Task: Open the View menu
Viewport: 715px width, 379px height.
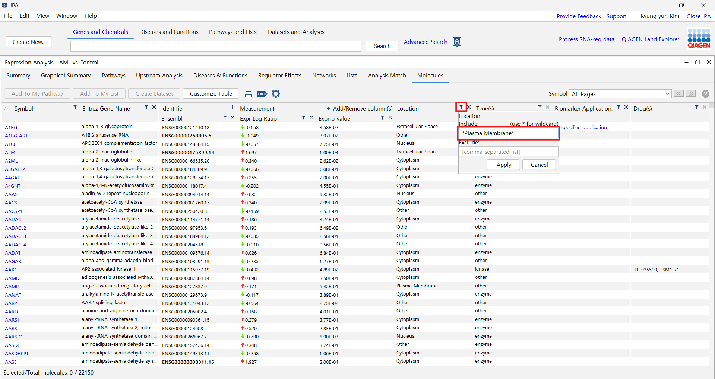Action: pyautogui.click(x=43, y=16)
